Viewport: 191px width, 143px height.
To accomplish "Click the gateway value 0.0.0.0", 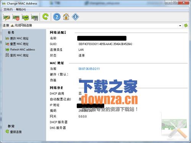I will coord(83,116).
